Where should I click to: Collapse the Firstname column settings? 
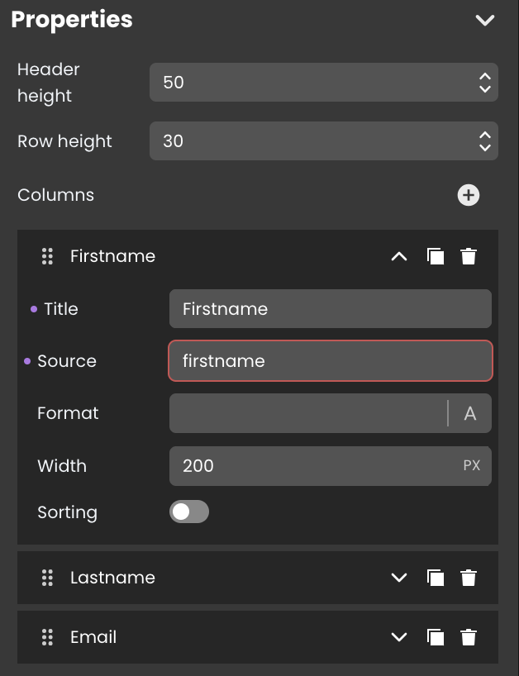click(399, 256)
